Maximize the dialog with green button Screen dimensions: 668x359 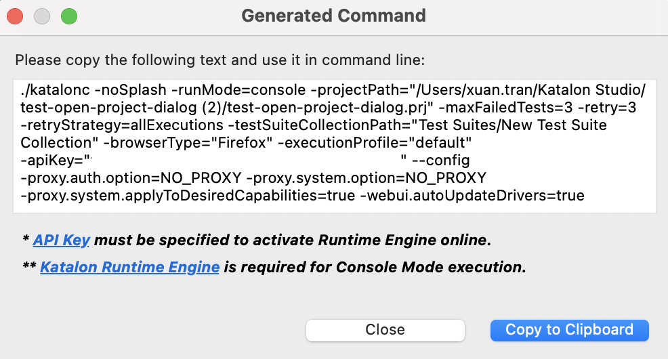tap(68, 16)
